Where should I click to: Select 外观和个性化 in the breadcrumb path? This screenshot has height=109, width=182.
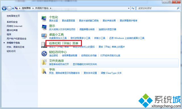[x=42, y=8]
